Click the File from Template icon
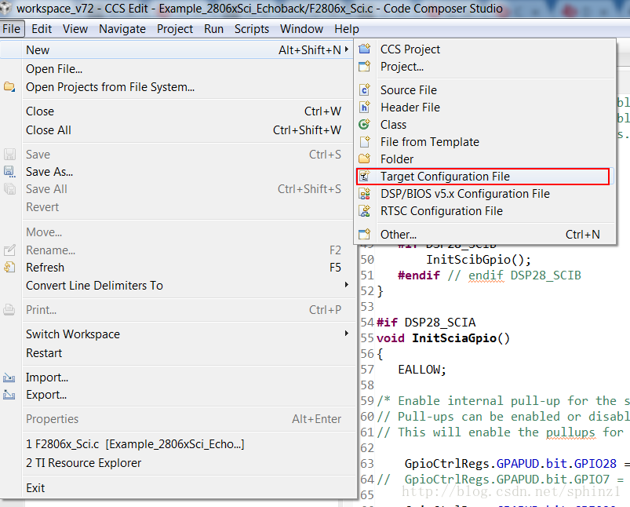This screenshot has height=507, width=630. point(364,141)
